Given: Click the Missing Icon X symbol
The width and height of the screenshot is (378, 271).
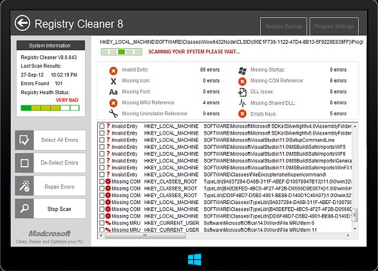Looking at the screenshot, I should pos(113,81).
